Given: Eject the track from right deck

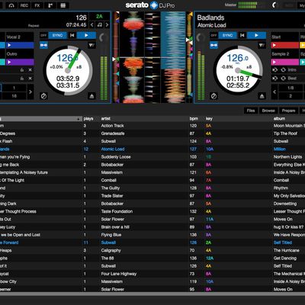Looking at the screenshot, I should (262, 96).
